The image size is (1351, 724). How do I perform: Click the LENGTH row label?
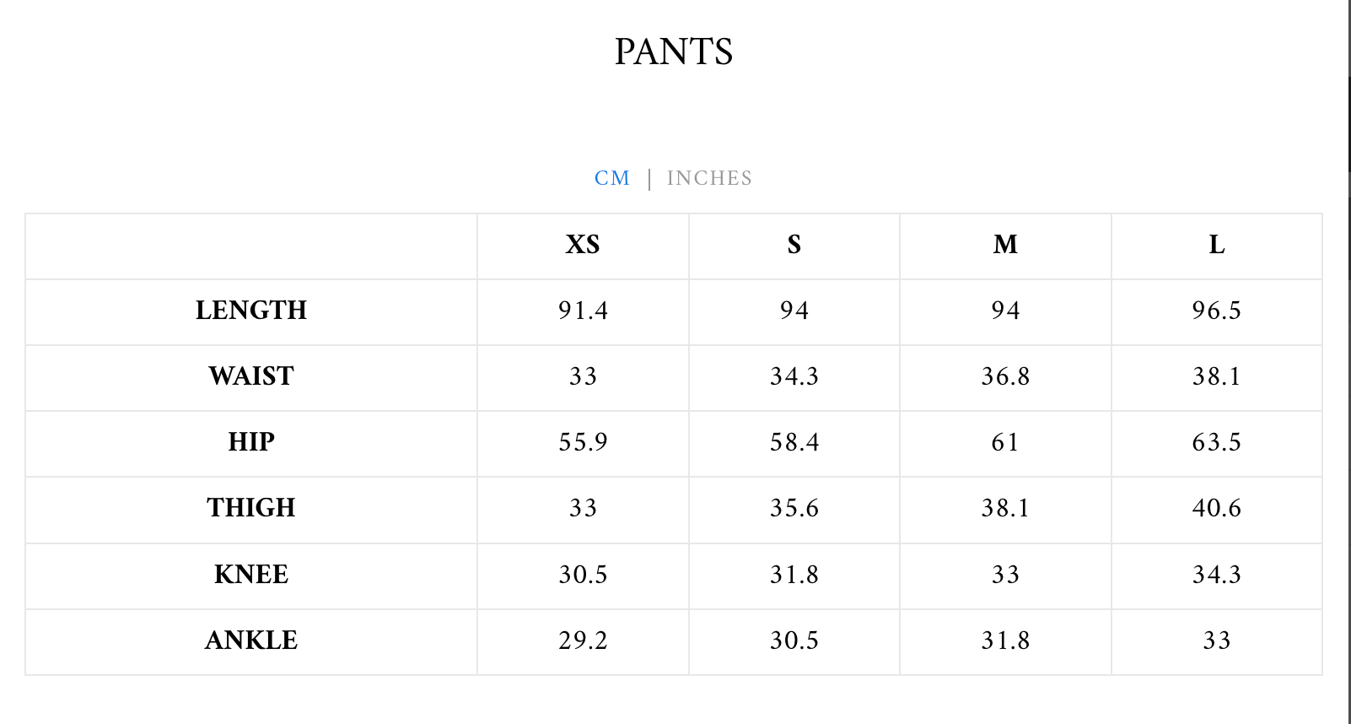(x=251, y=311)
